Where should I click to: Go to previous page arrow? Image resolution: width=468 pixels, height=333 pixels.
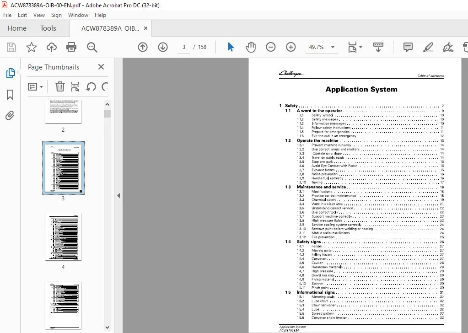(x=143, y=47)
